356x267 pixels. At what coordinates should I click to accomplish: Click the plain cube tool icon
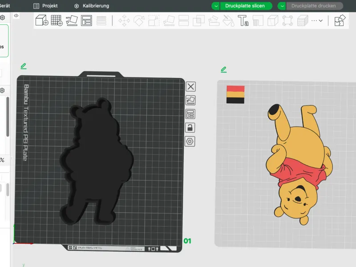273,20
